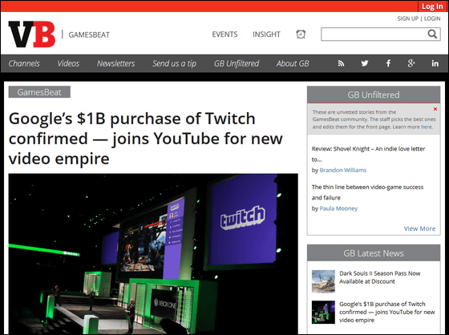Click the Log In button in red bar
This screenshot has height=335, width=449.
(432, 6)
